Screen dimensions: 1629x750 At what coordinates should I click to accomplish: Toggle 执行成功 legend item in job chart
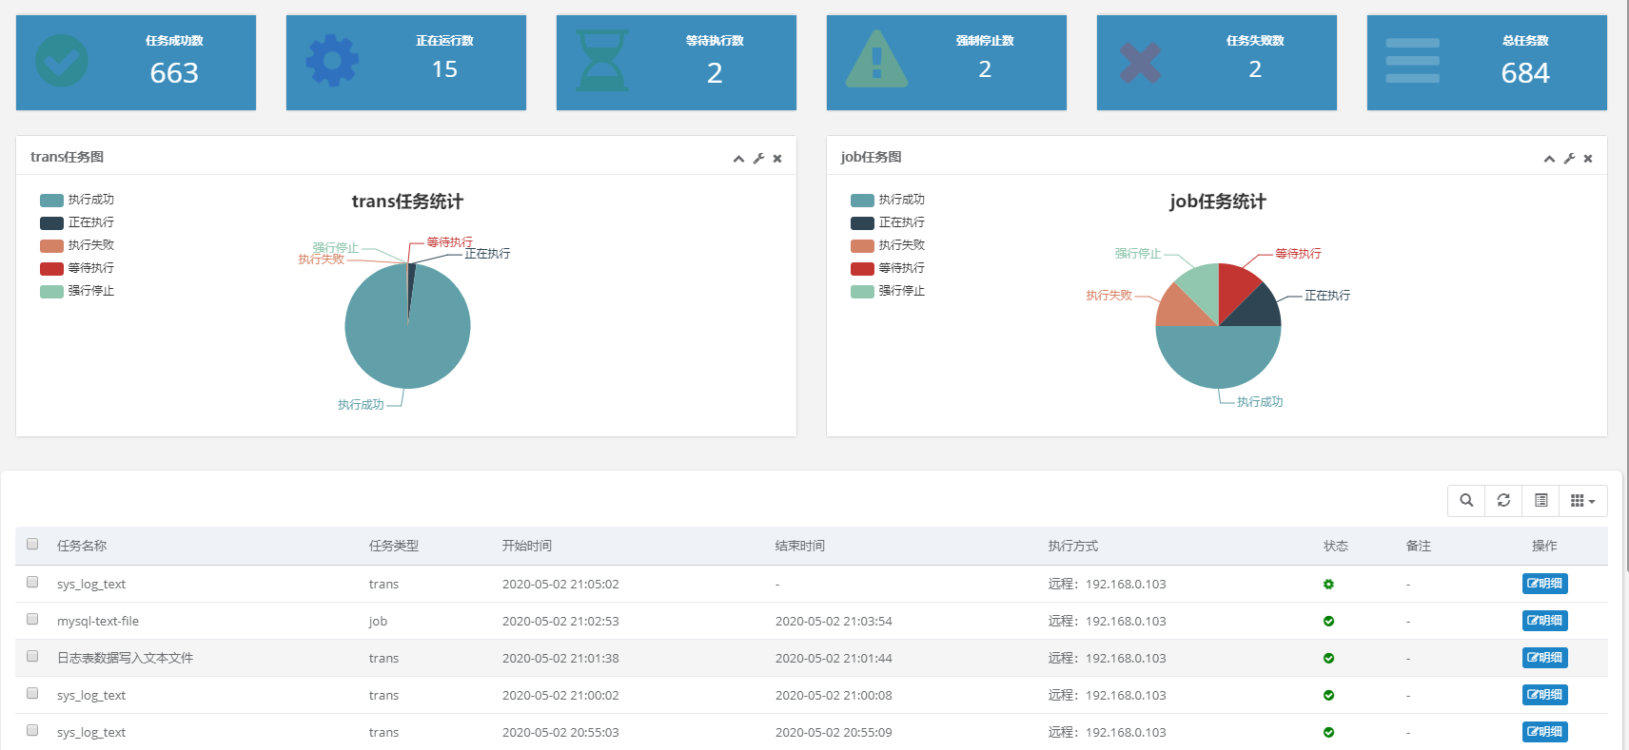pos(888,201)
